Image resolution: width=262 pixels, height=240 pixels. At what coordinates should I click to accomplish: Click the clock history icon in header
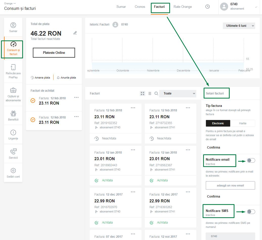[207, 7]
